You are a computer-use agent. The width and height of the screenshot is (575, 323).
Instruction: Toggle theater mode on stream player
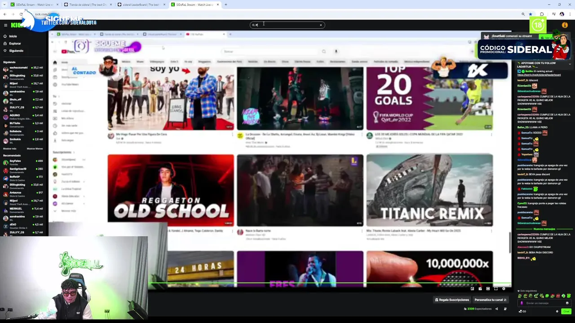click(488, 288)
